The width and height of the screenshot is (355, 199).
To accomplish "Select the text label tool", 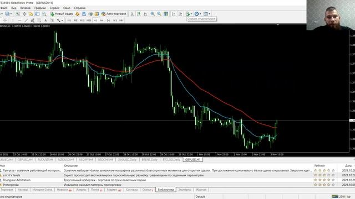I will coord(52,20).
